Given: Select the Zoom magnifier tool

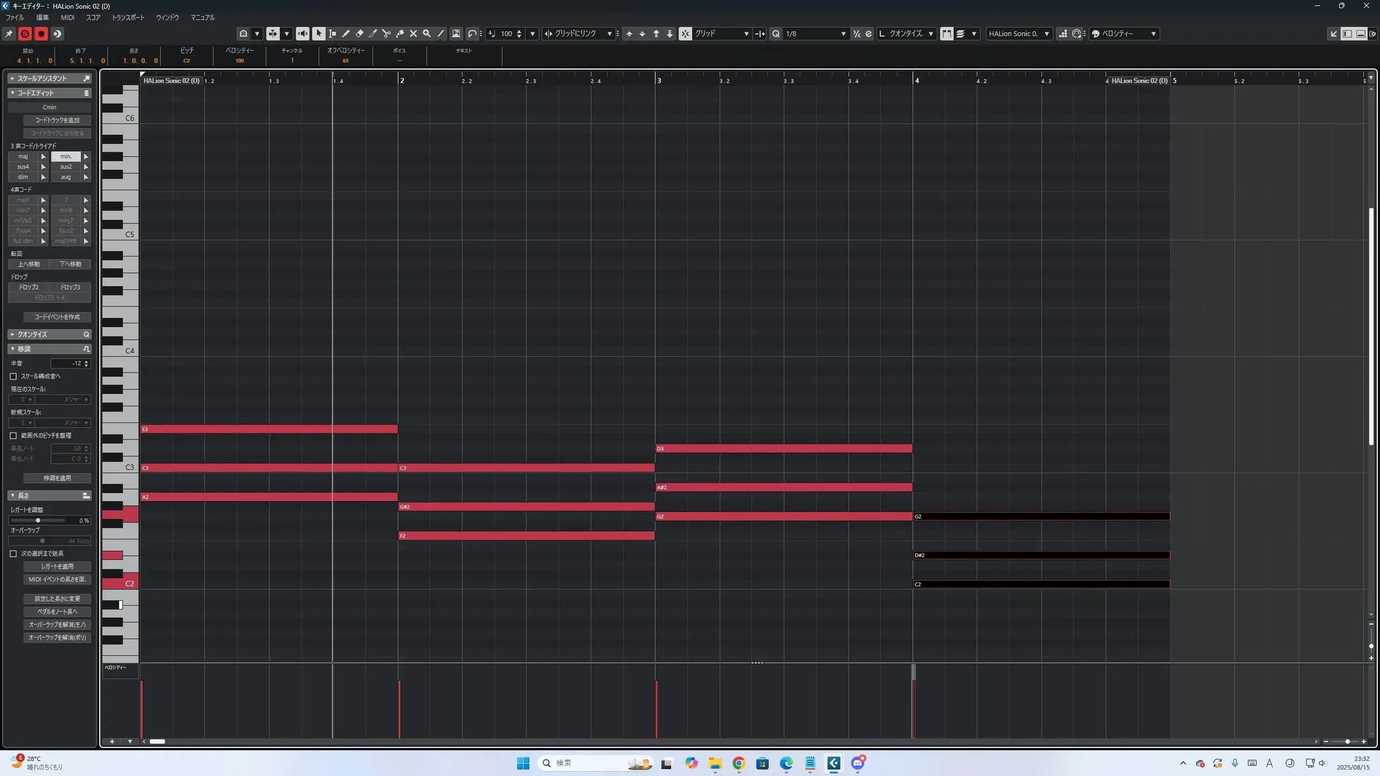Looking at the screenshot, I should (427, 33).
